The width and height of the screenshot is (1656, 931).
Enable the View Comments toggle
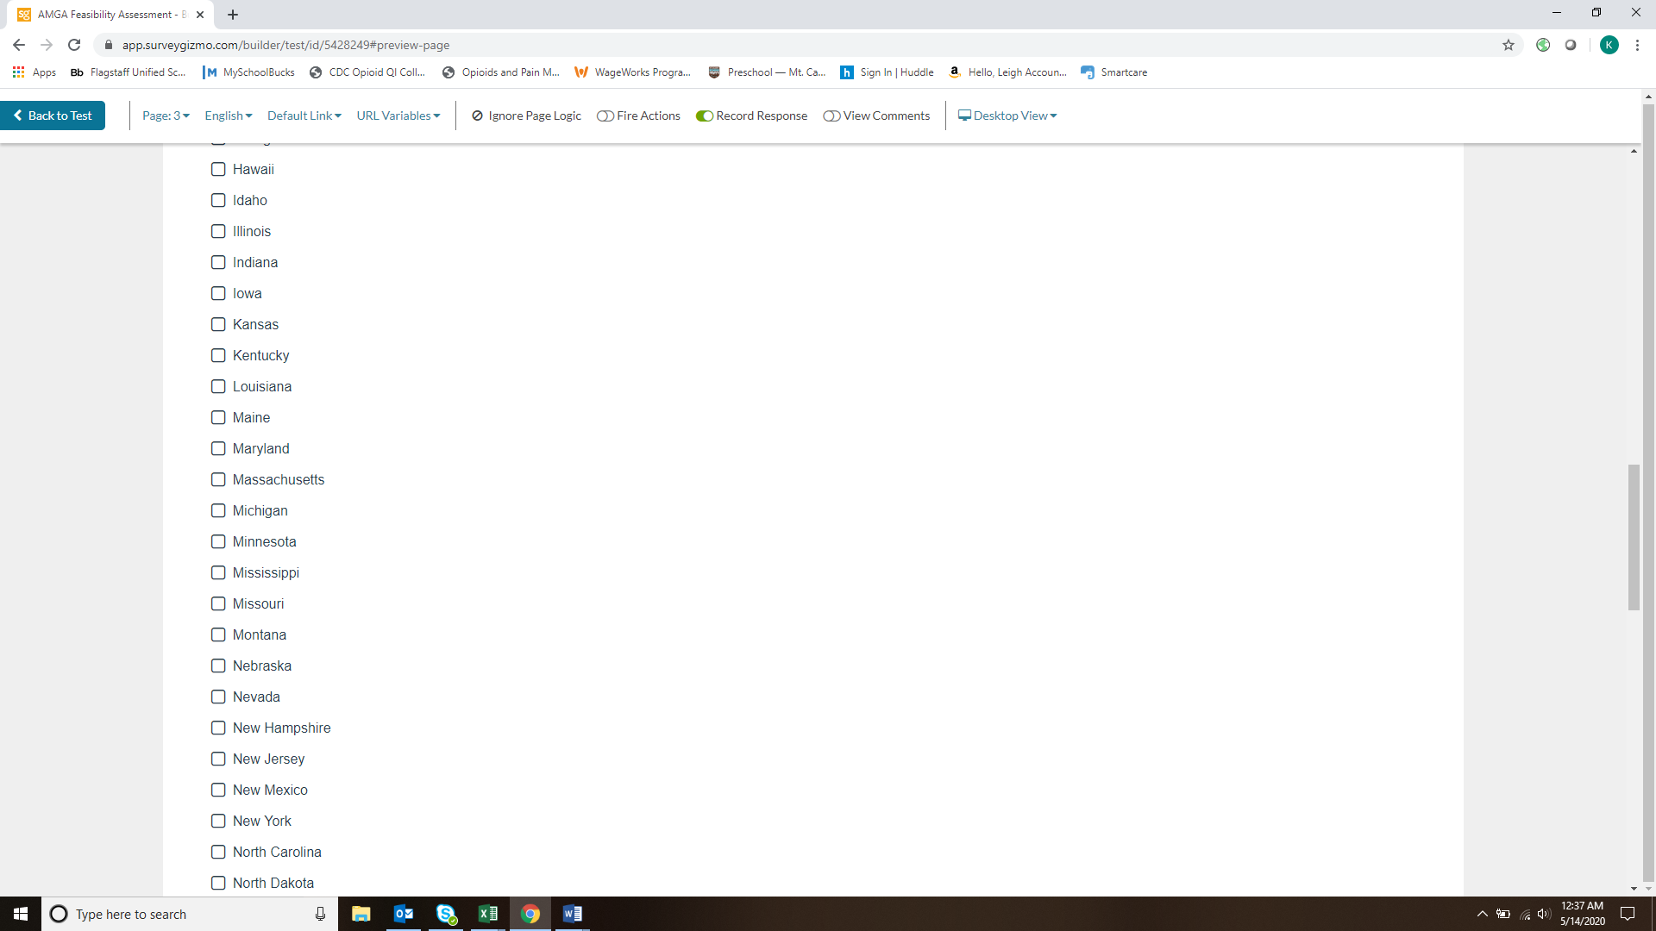tap(831, 116)
